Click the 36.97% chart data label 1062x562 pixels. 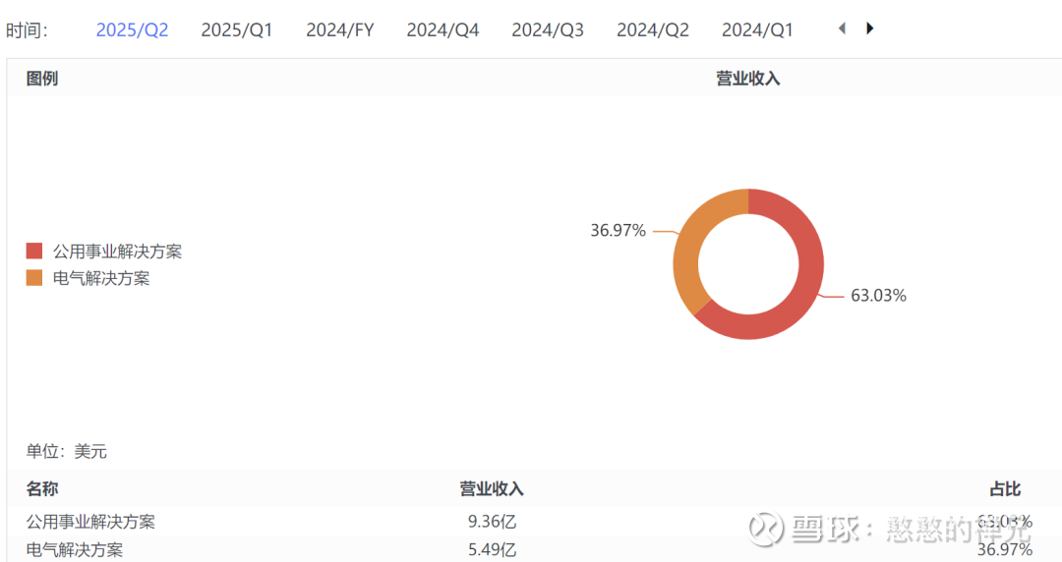coord(618,231)
